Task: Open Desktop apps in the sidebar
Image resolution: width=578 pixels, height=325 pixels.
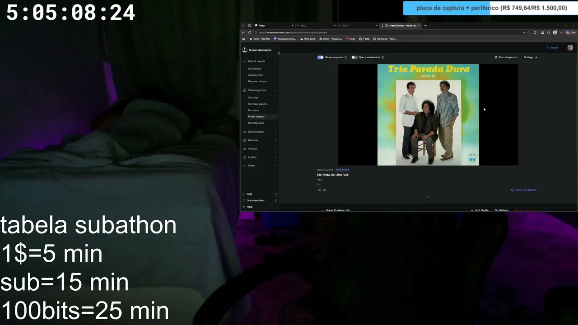Action: pos(256,123)
